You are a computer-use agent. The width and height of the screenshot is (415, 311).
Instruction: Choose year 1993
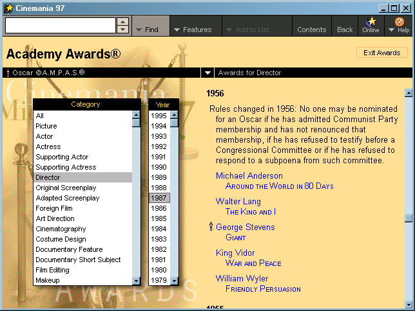[160, 136]
